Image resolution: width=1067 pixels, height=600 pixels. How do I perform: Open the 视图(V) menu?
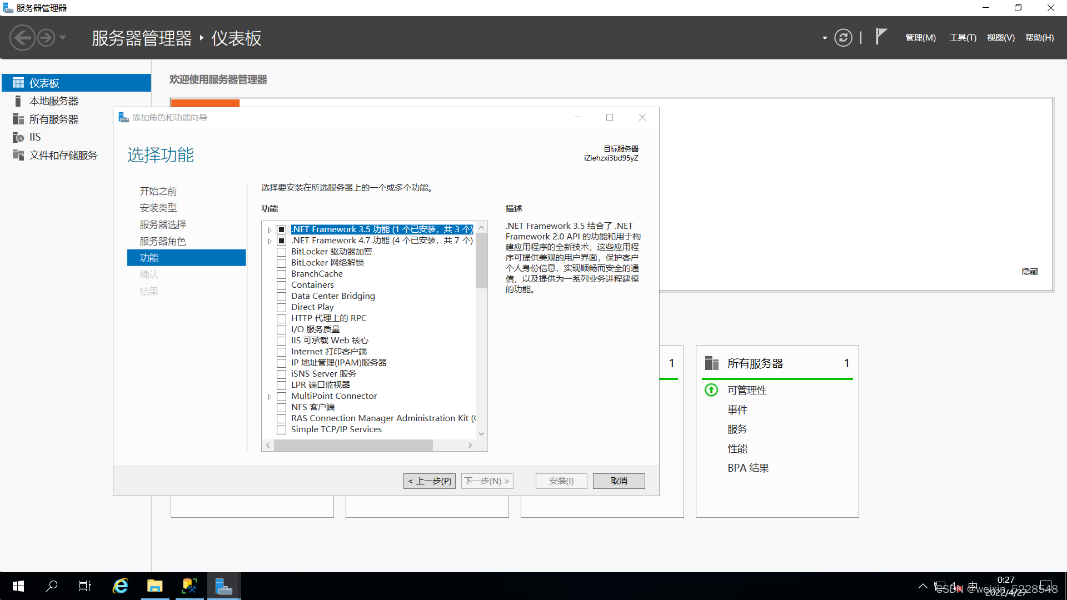tap(1000, 38)
